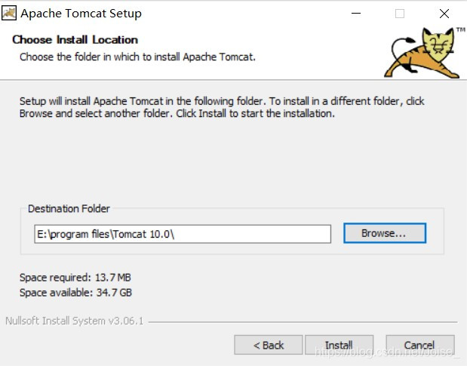Click the Space available: 34.7 GB text
The image size is (467, 366).
pyautogui.click(x=75, y=293)
